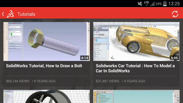Tap '531,481 VIEWS' text
This screenshot has width=183, height=103.
coord(108,81)
